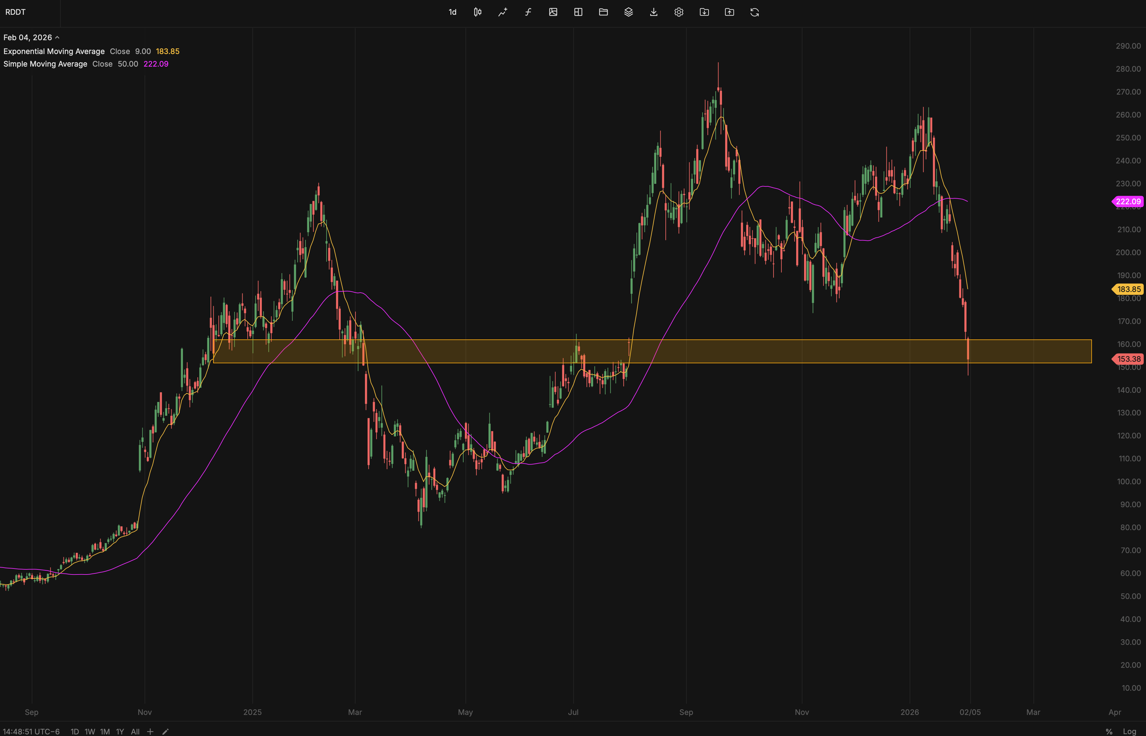Click the RDDT symbol button

(x=15, y=12)
